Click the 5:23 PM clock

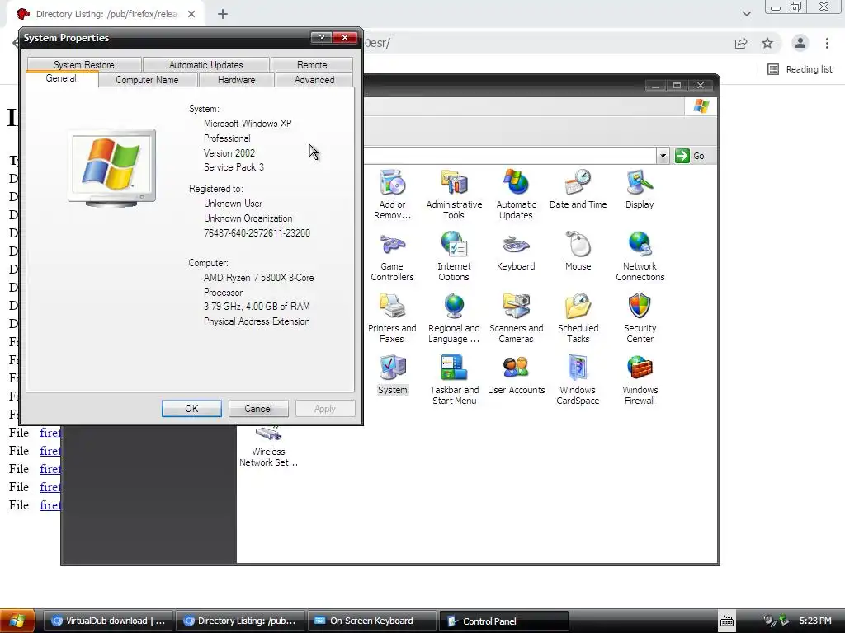pos(815,621)
